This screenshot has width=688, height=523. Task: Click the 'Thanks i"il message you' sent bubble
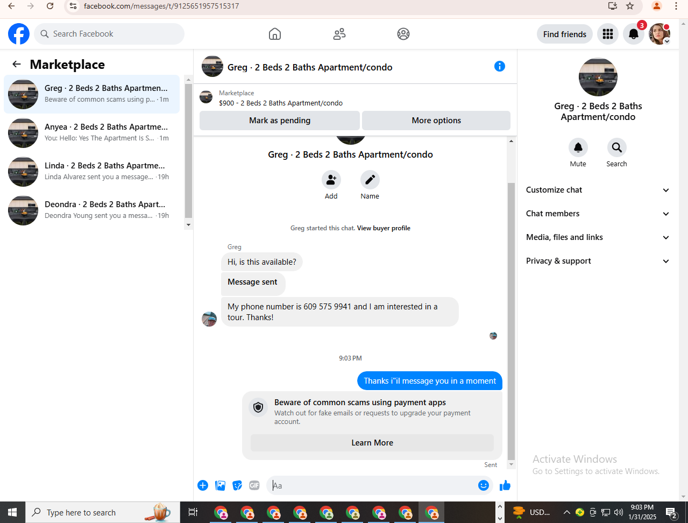[x=430, y=381]
